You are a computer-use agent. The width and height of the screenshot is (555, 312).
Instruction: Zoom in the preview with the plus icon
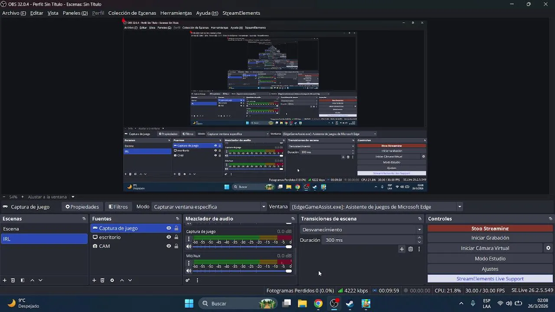click(23, 197)
